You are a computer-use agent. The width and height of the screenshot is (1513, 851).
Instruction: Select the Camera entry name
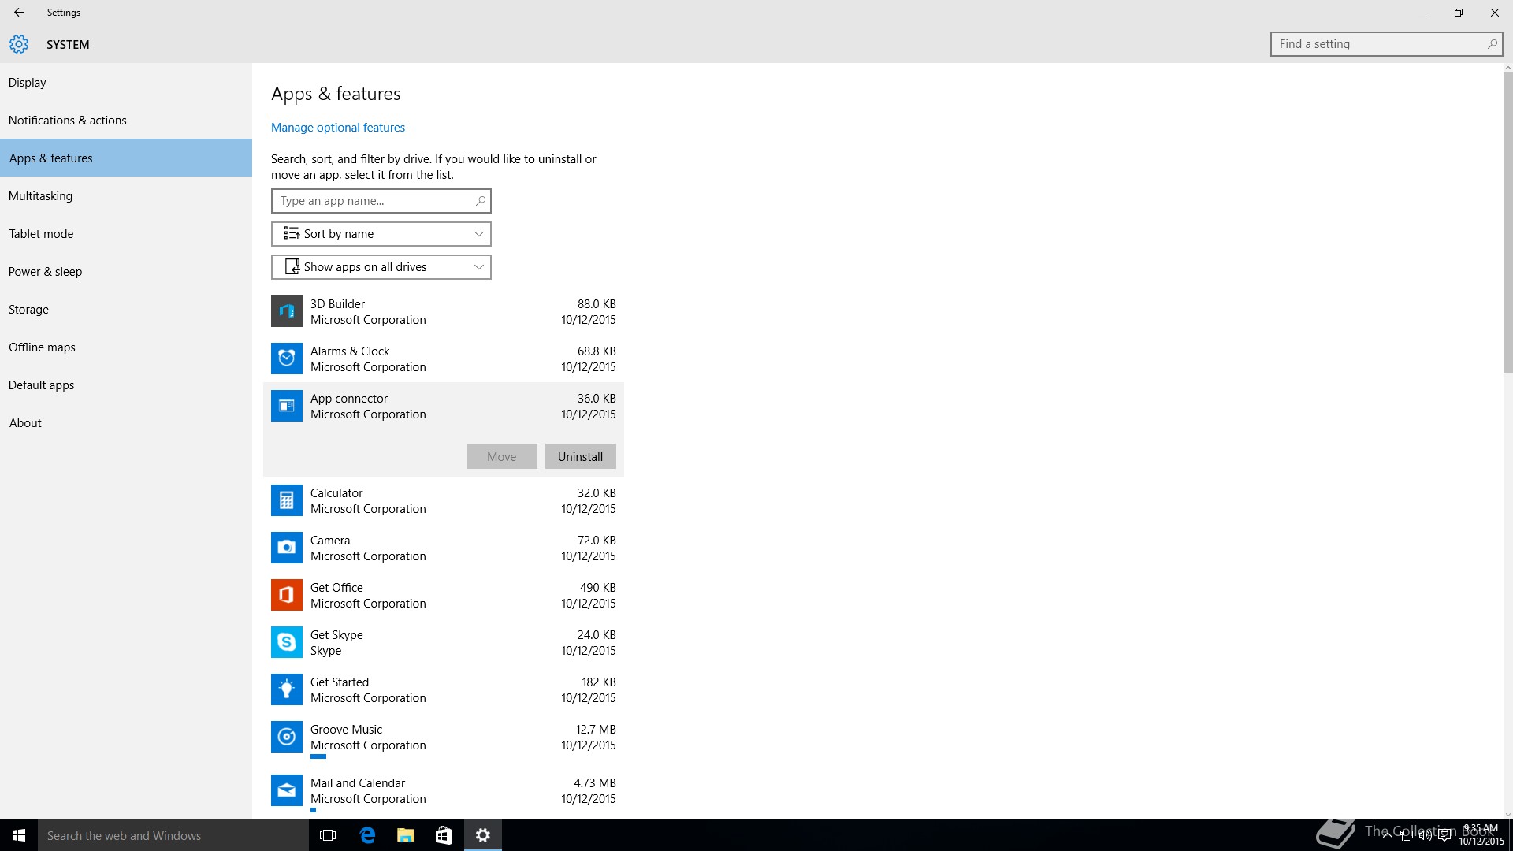point(330,541)
